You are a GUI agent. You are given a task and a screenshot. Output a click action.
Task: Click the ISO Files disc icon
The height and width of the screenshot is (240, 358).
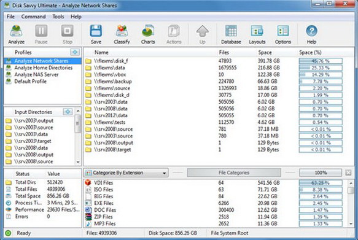pyautogui.click(x=88, y=189)
